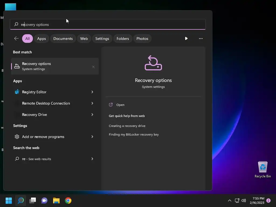Screen dimensions: 276x207
Task: Select Registry Editor result text
Action: [34, 92]
